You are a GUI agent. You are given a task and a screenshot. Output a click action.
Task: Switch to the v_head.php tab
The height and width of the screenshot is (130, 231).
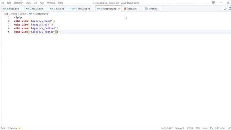click(13, 9)
